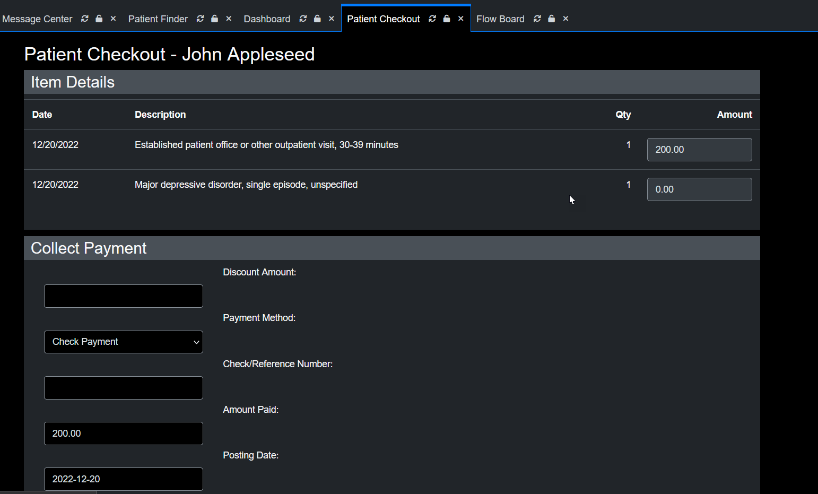Edit the 0.00 amount for depressive disorder item
This screenshot has width=818, height=494.
pos(699,189)
